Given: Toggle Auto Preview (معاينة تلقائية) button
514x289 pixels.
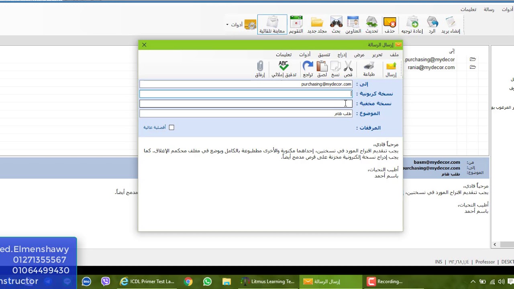Looking at the screenshot, I should 272,25.
